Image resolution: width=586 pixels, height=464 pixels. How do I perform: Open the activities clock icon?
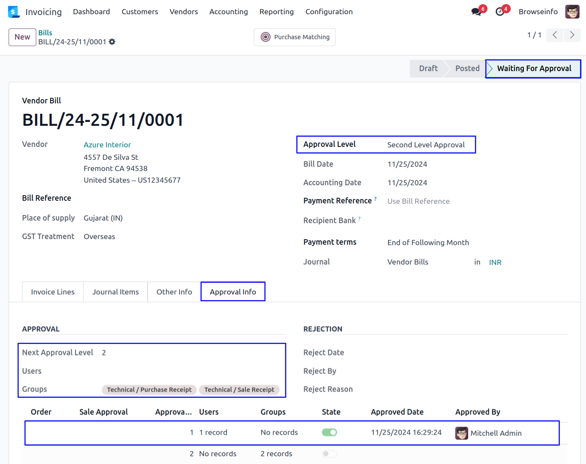(x=500, y=12)
